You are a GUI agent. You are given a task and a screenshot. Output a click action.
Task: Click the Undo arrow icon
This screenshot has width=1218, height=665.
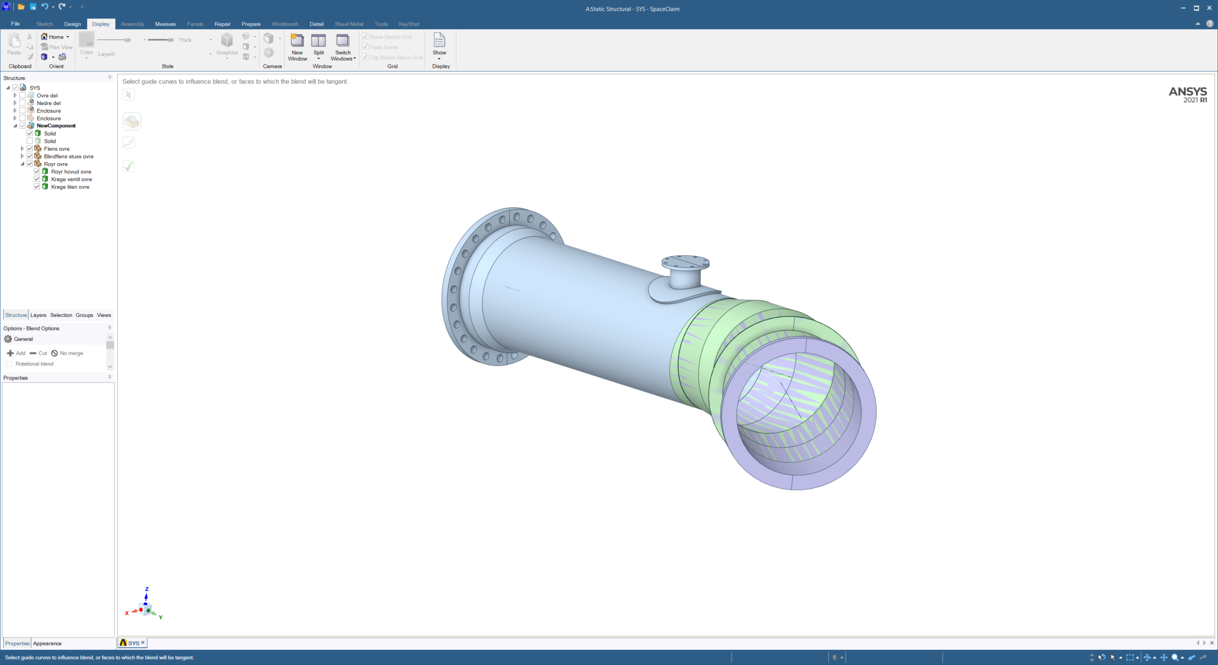pyautogui.click(x=44, y=7)
